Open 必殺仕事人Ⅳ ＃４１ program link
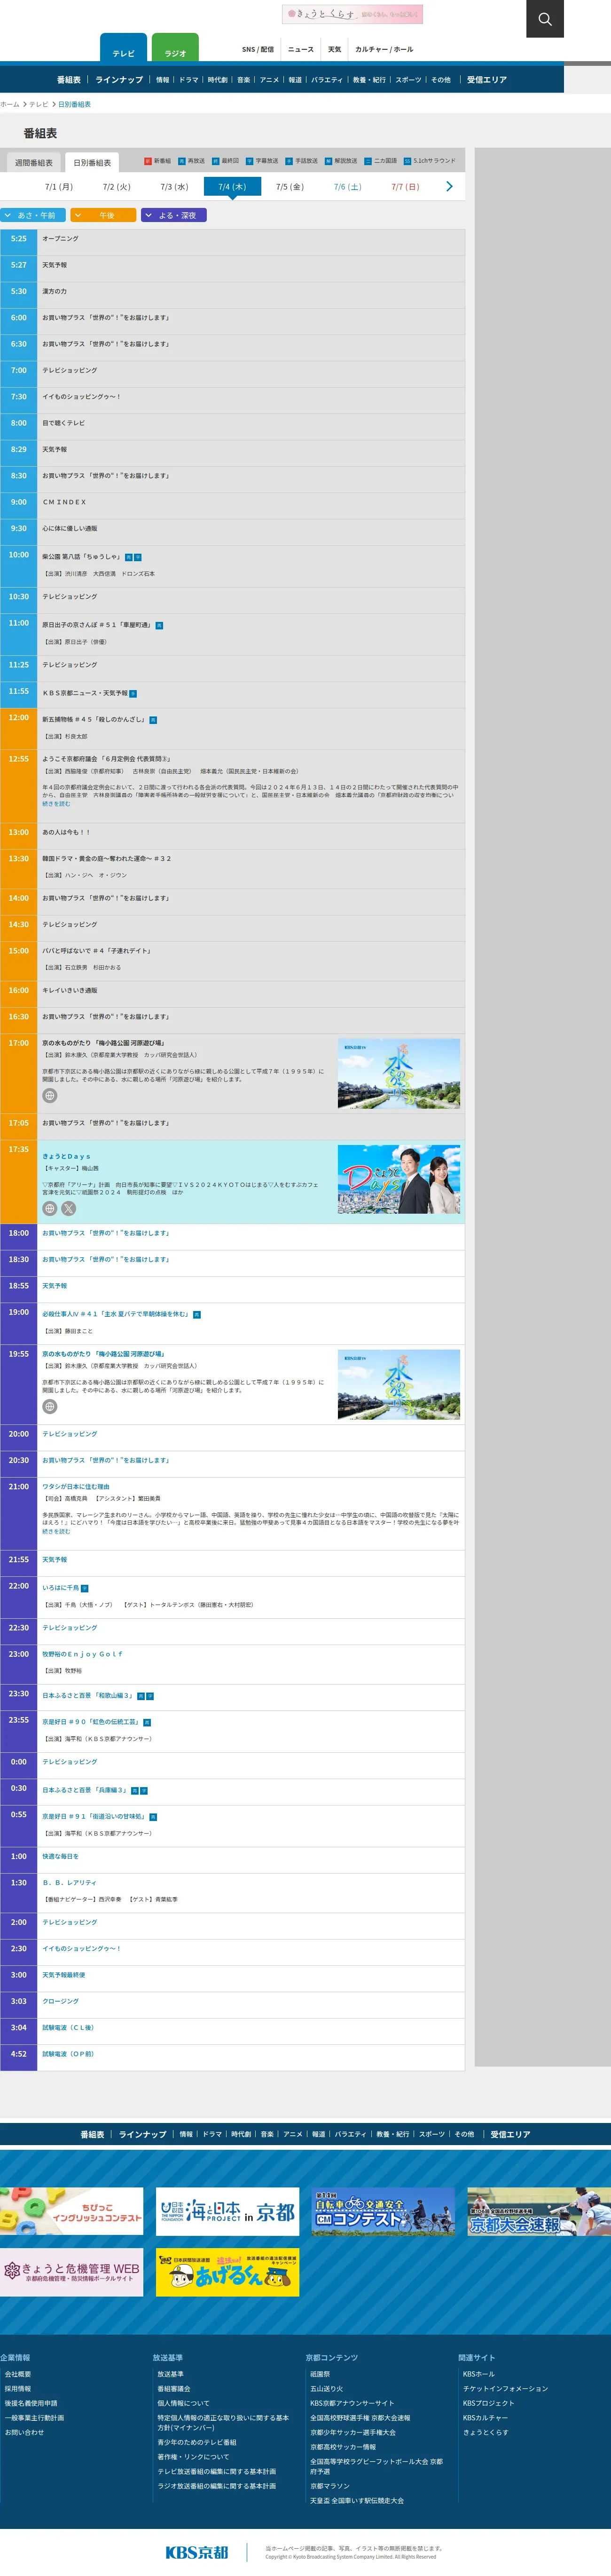Screen dimensions: 611x2576 coord(115,1314)
